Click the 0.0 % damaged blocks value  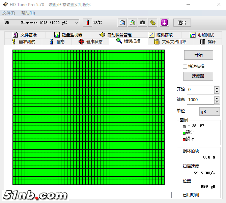(209, 157)
